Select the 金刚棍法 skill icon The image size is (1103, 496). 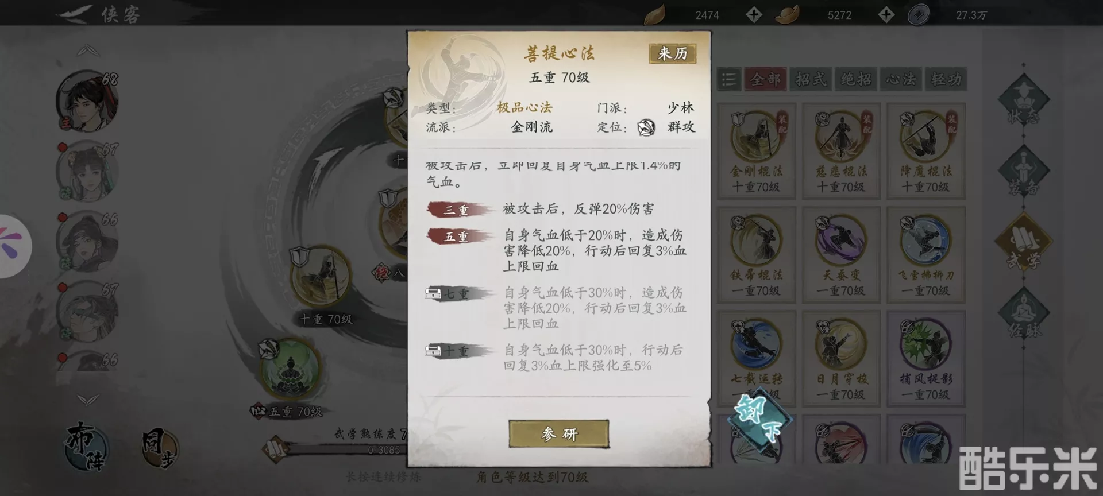tap(756, 138)
